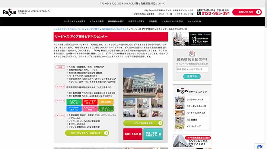Select the top-middle office interior thumbnail
This screenshot has width=267, height=149.
tap(143, 103)
